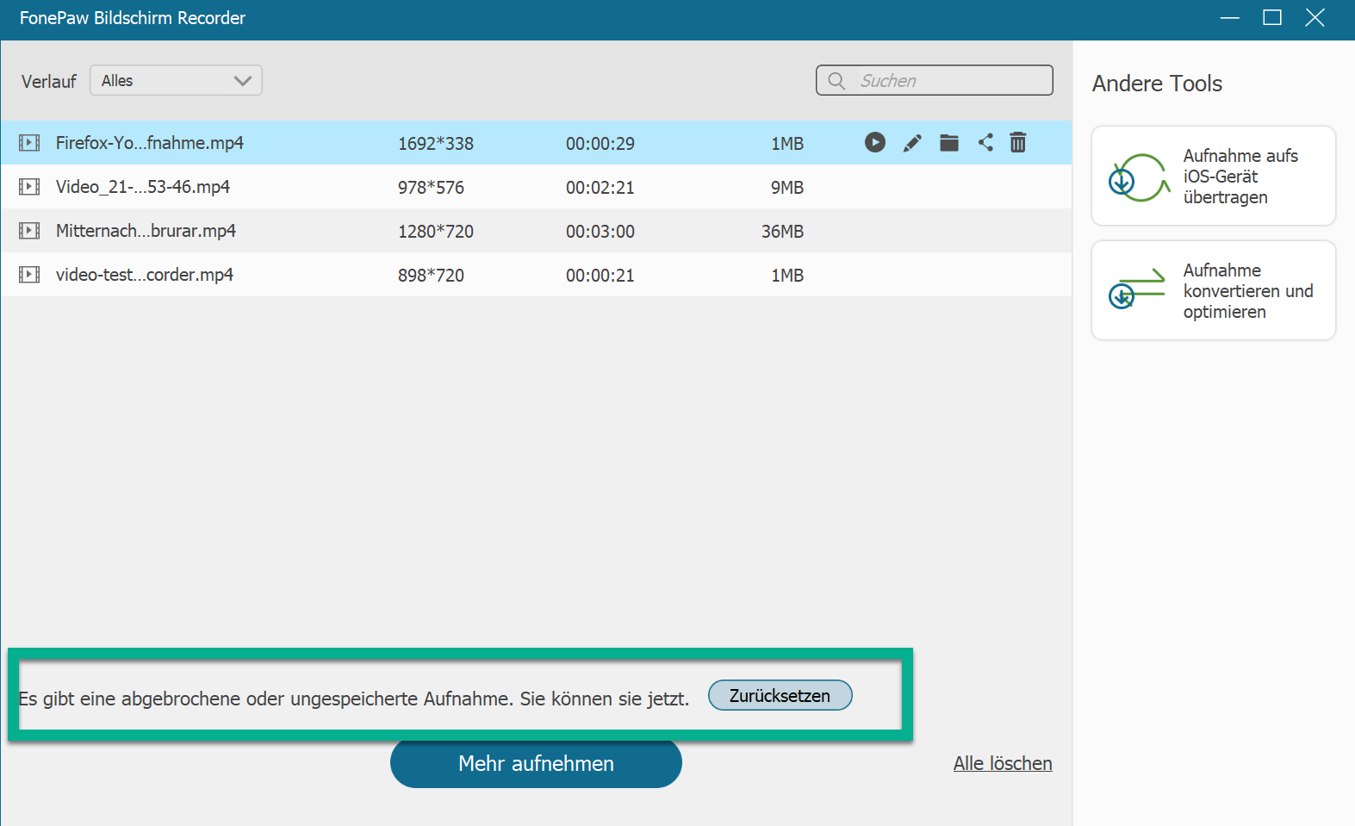Select file name Mitternach...brurar.mp4
Screen dimensions: 1355x826
[x=146, y=231]
